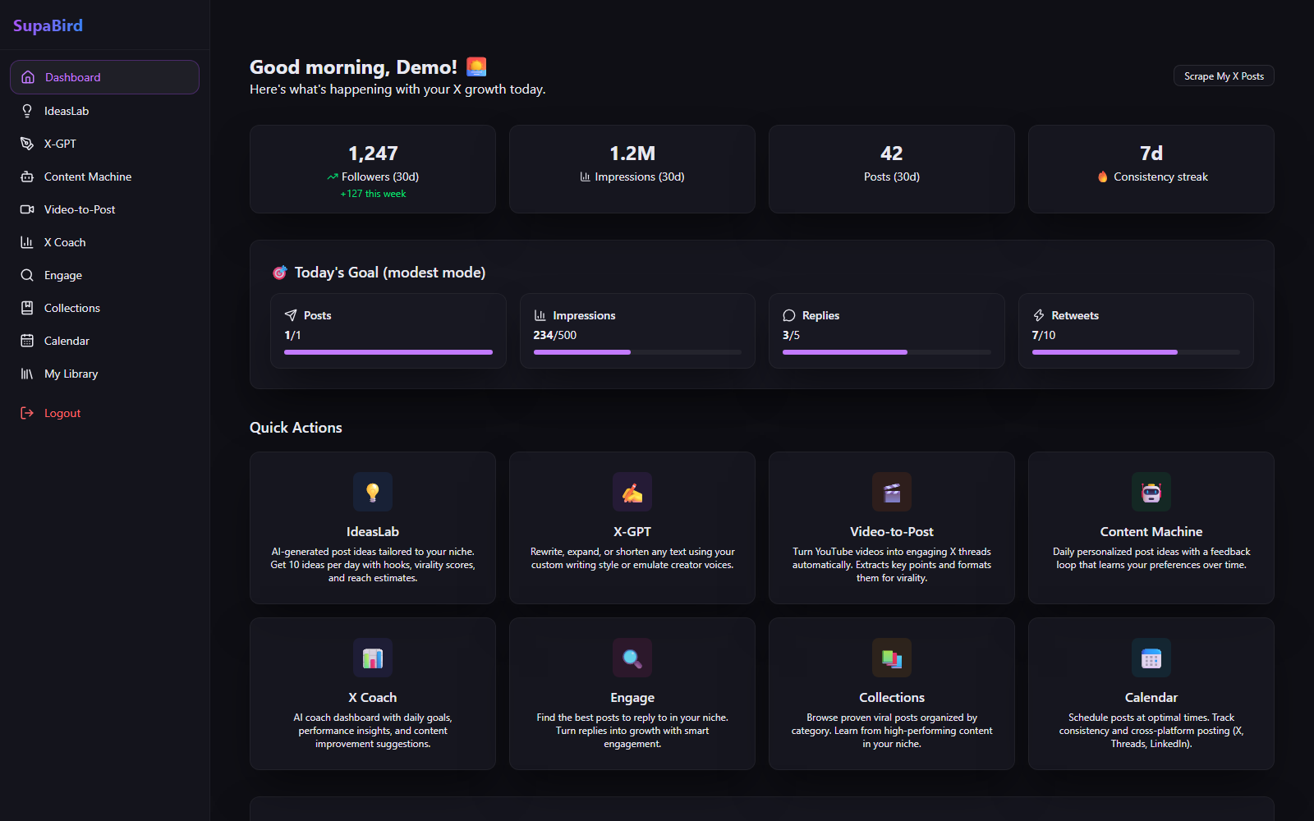The width and height of the screenshot is (1314, 821).
Task: Open the Engage quick action card title
Action: (632, 698)
